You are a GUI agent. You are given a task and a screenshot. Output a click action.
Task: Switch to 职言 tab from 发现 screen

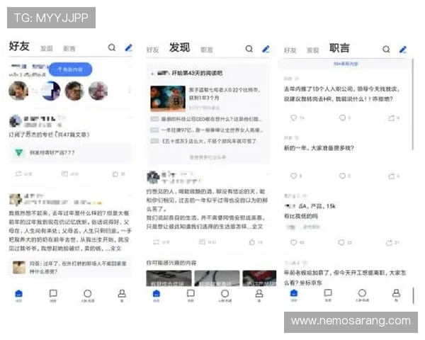pos(207,50)
